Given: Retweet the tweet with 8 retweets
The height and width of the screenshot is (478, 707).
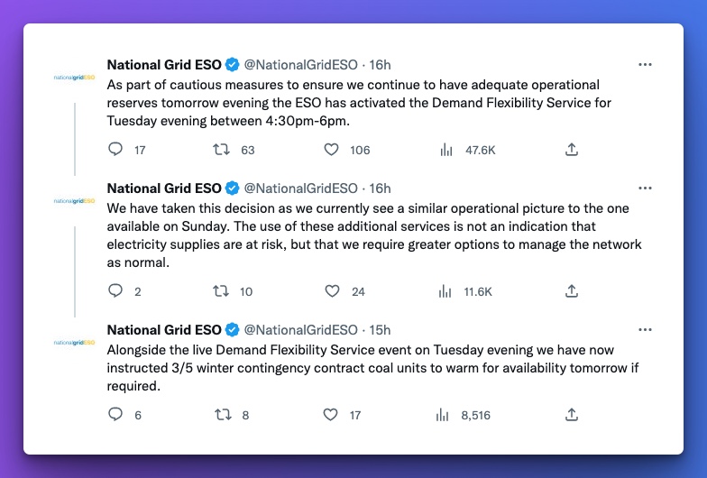Looking at the screenshot, I should (x=224, y=415).
